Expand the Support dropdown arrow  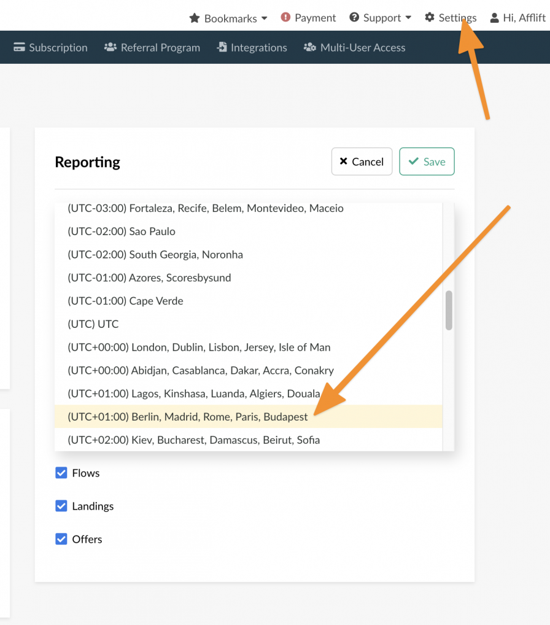pyautogui.click(x=408, y=18)
